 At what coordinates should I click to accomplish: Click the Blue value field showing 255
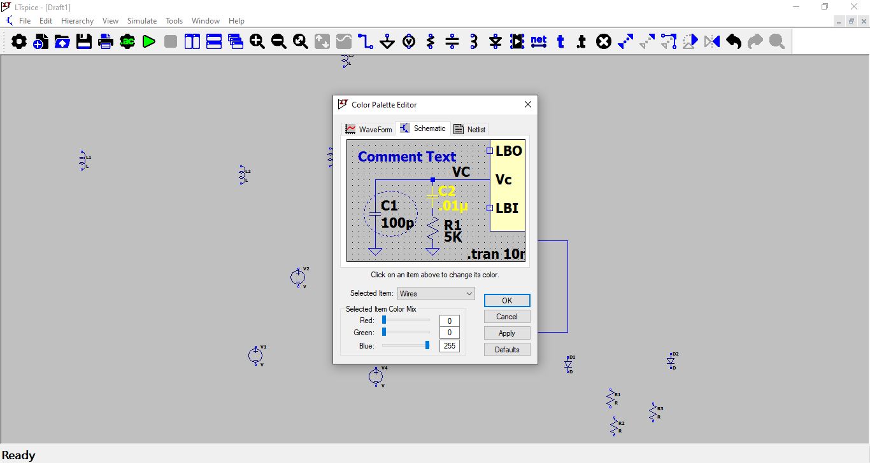point(449,346)
